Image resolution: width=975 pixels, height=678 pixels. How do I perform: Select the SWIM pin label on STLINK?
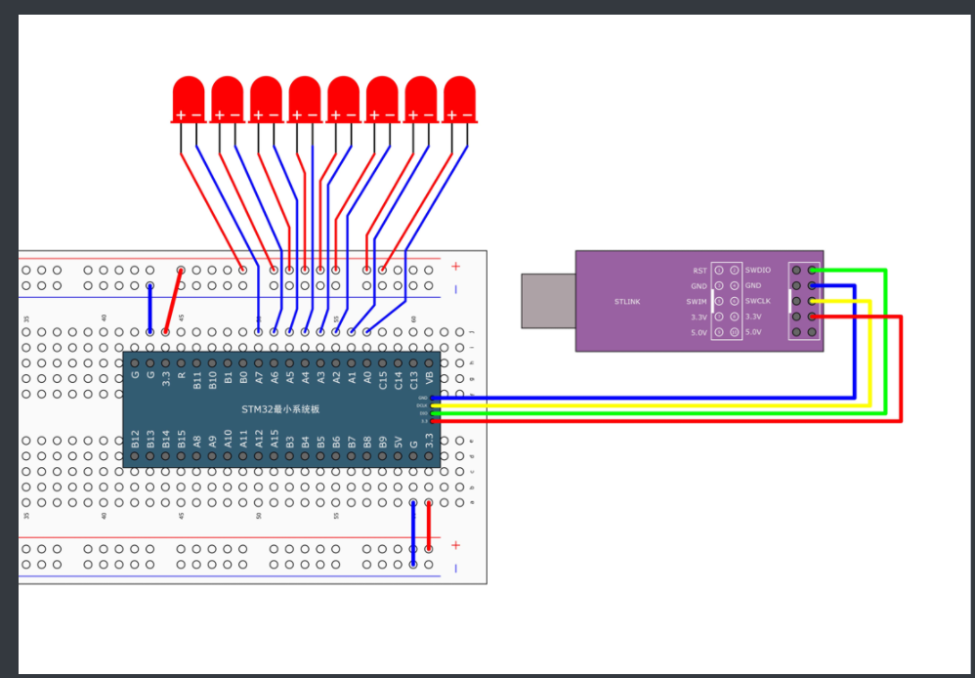click(697, 302)
